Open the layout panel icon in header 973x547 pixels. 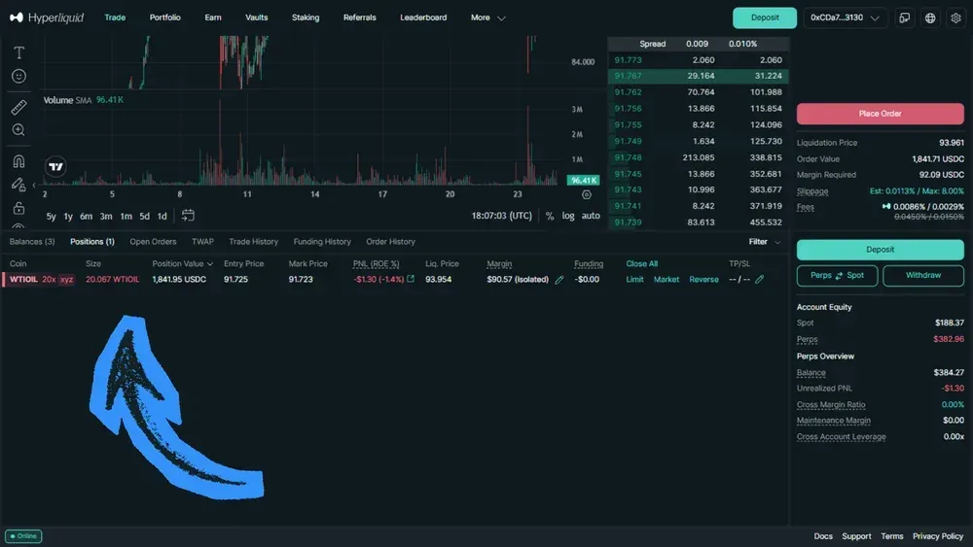point(905,17)
